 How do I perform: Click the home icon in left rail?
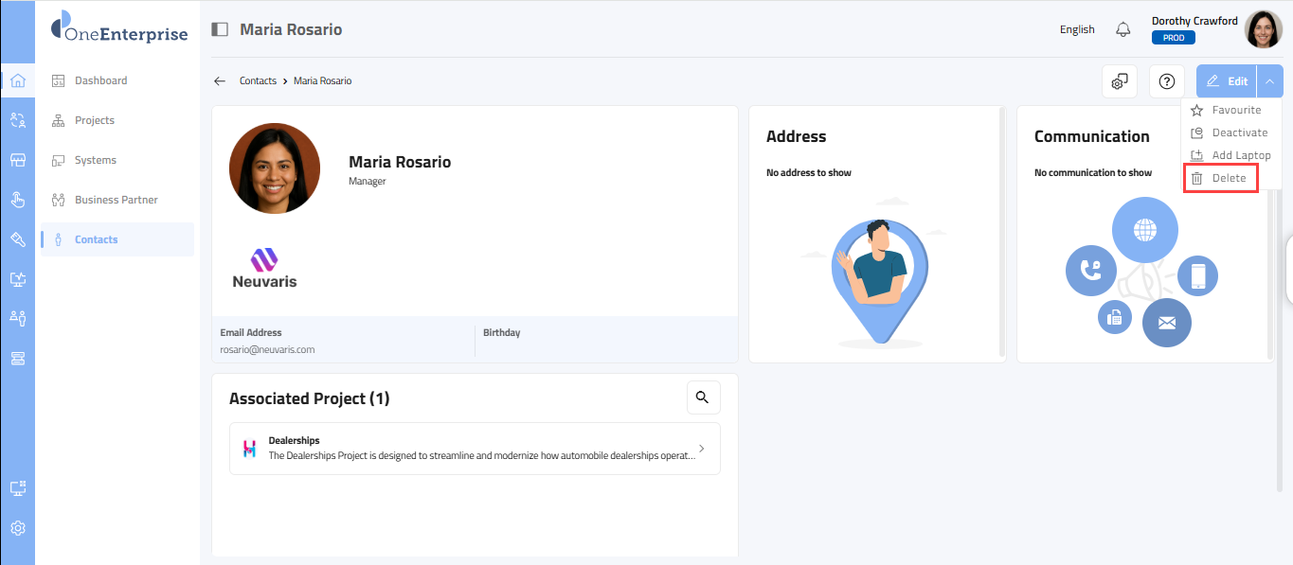[17, 80]
